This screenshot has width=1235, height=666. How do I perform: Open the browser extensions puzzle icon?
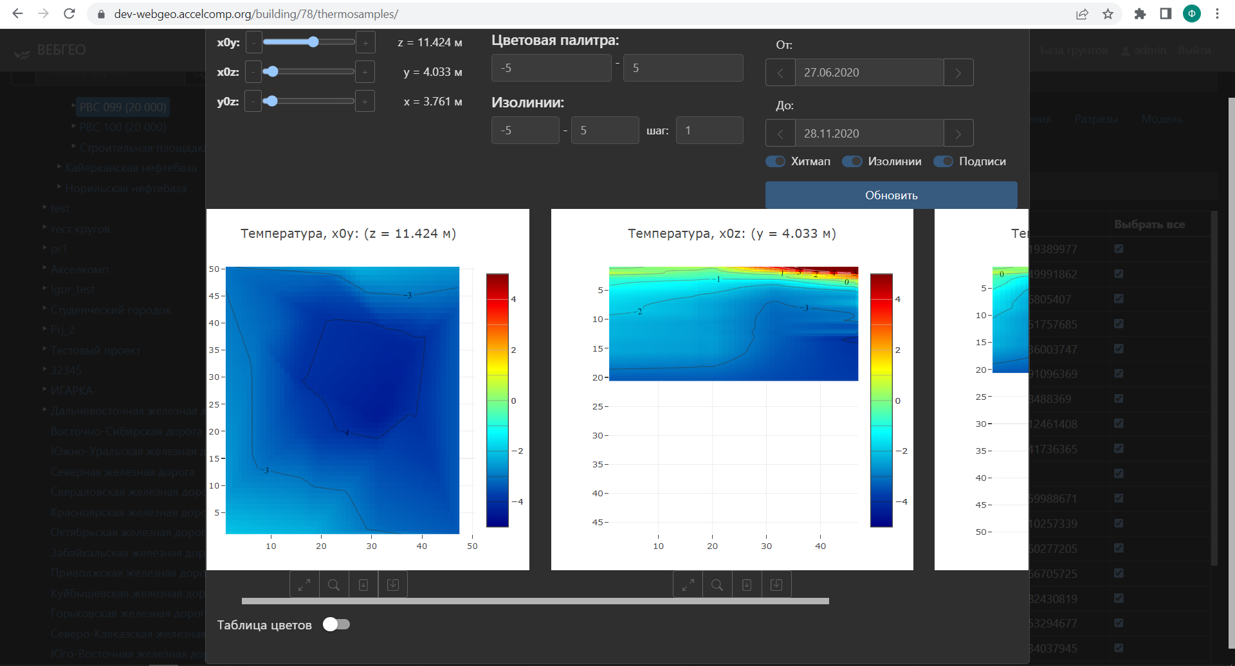tap(1140, 14)
